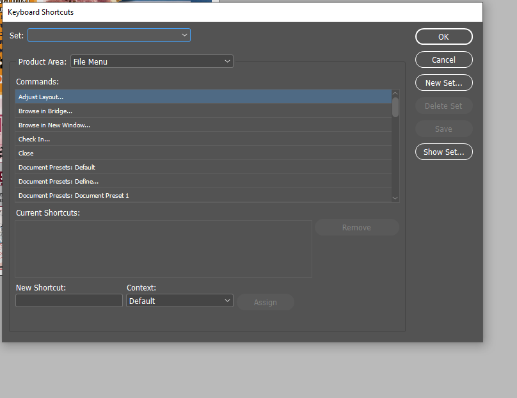Click the Remove button
Viewport: 517px width, 398px height.
click(x=357, y=228)
